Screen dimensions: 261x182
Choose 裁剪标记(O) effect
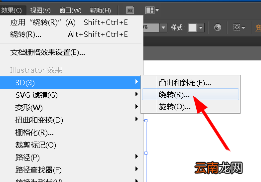pos(71,145)
